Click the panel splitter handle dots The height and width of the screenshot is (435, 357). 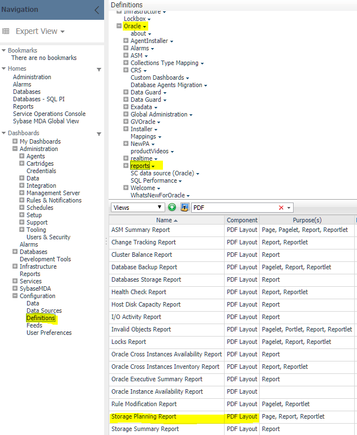(x=106, y=241)
